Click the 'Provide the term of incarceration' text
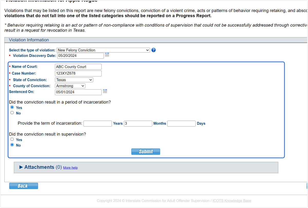 pos(50,123)
